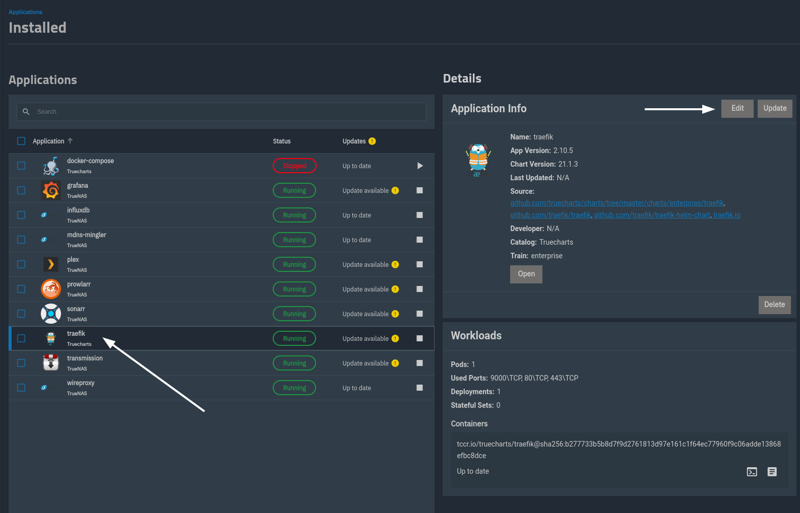This screenshot has width=800, height=513.
Task: Focus the applications Search field
Action: (227, 112)
